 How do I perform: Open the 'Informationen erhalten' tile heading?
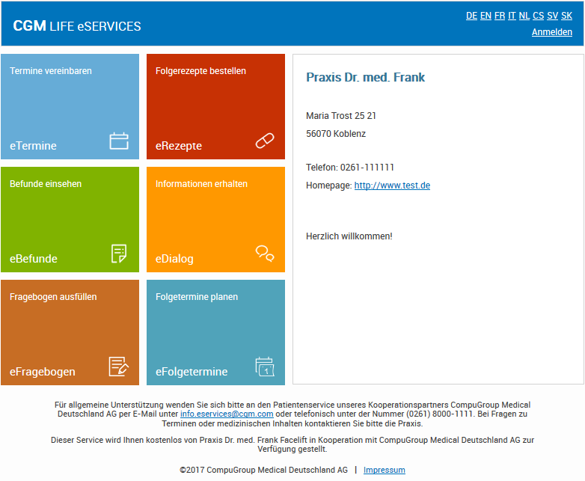pyautogui.click(x=201, y=184)
